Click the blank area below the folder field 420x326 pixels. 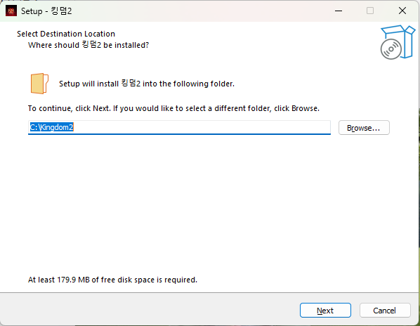[x=209, y=204]
